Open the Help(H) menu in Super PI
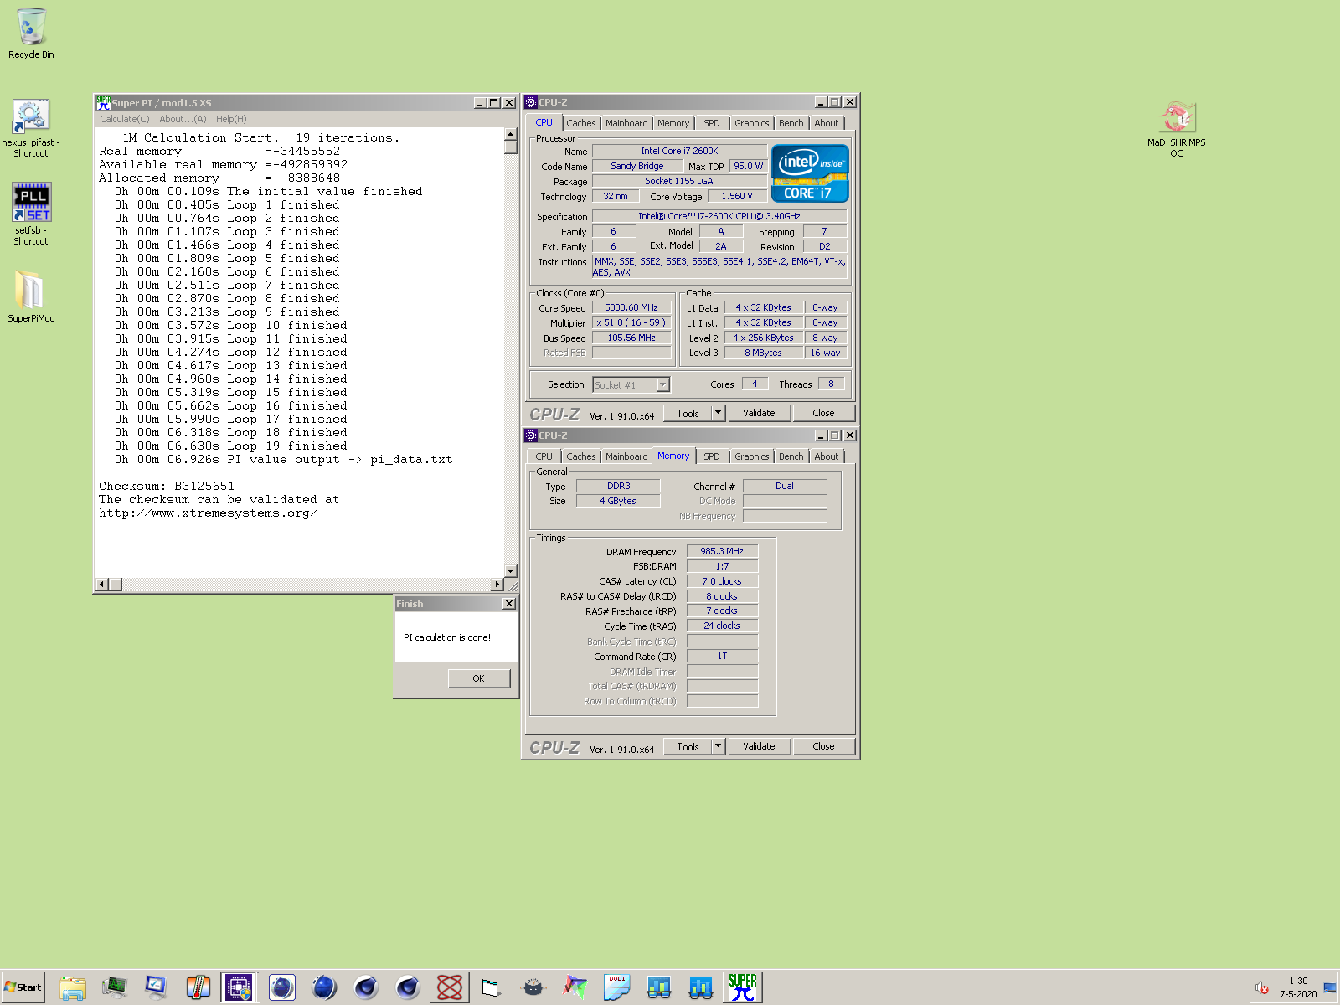 coord(231,119)
